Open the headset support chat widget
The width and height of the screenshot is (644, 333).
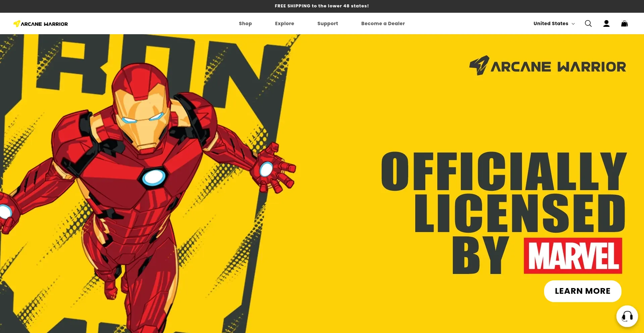627,316
